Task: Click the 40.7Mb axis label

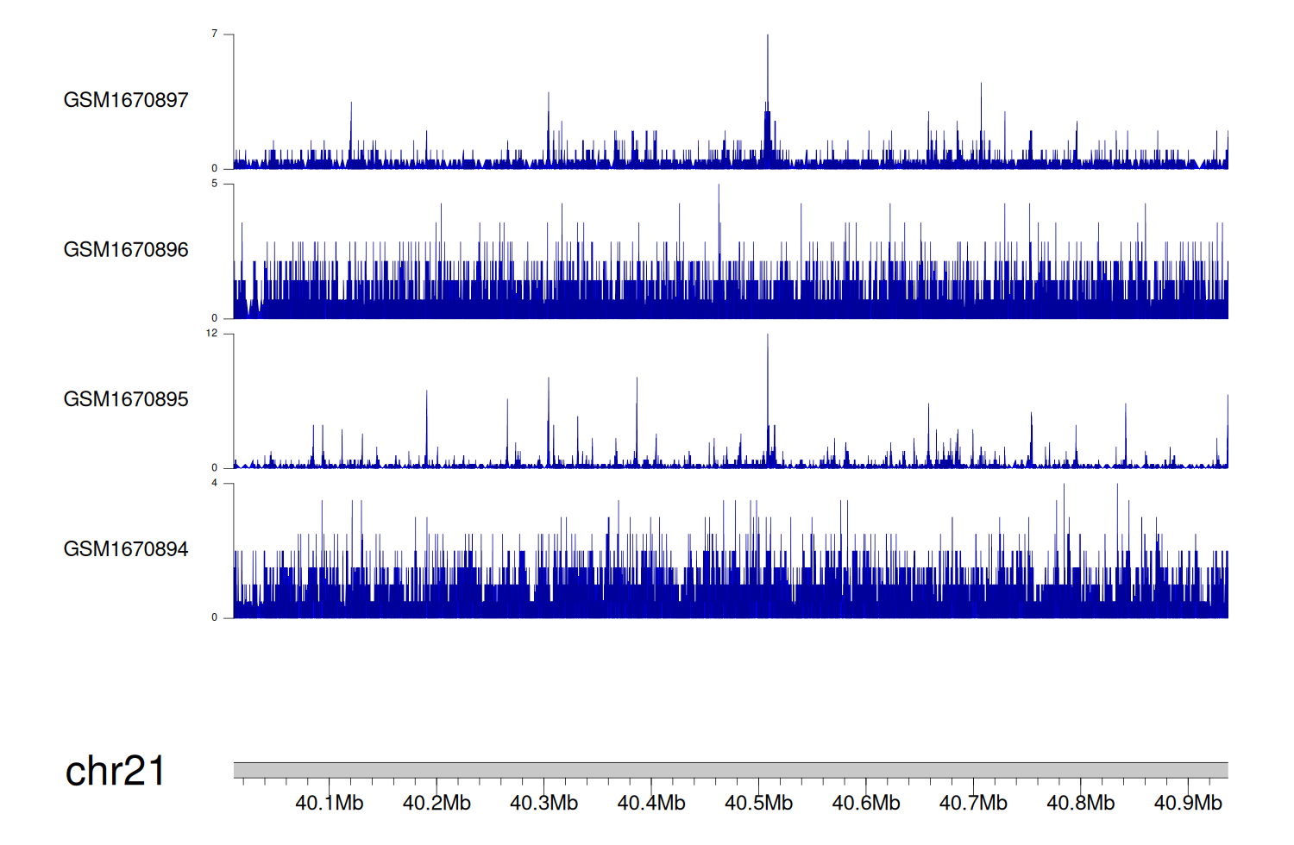Action: 973,804
